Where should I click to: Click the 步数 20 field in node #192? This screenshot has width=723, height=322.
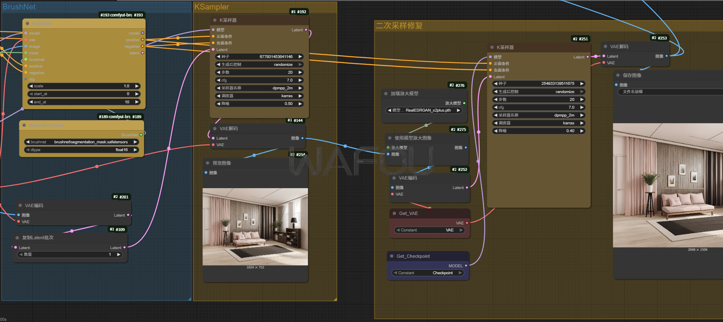[x=259, y=72]
